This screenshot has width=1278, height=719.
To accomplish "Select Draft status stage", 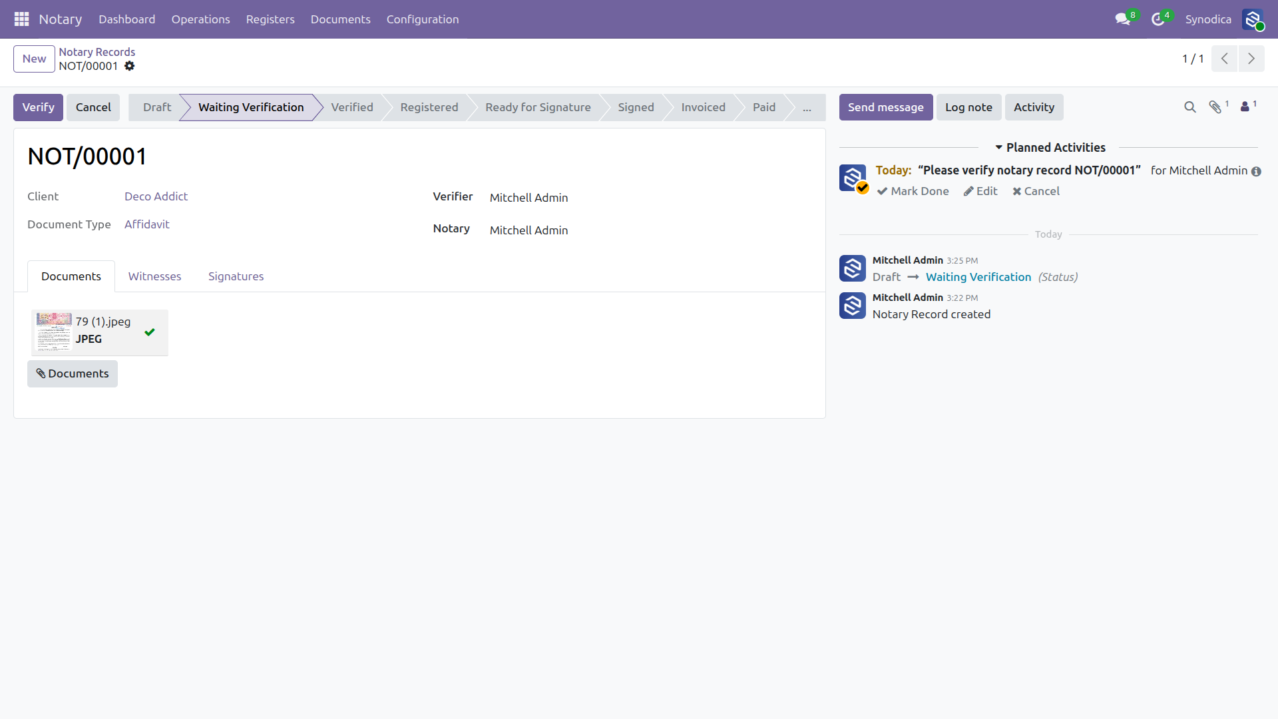I will [156, 107].
